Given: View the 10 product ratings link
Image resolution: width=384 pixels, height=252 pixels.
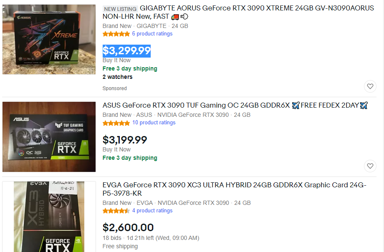Looking at the screenshot, I should 154,122.
